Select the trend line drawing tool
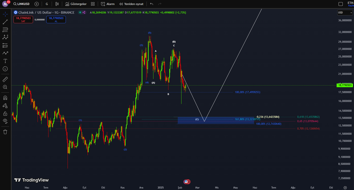This screenshot has width=354, height=190. coord(5,22)
